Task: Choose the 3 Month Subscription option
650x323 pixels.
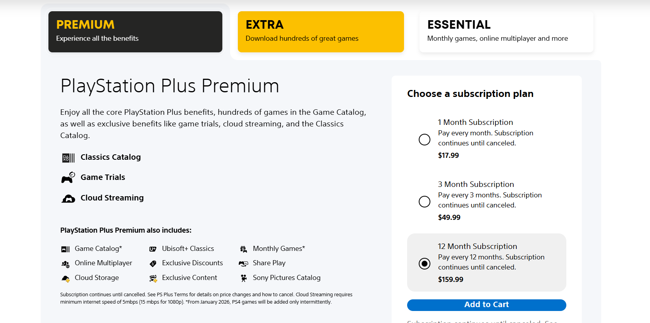Action: pos(425,202)
